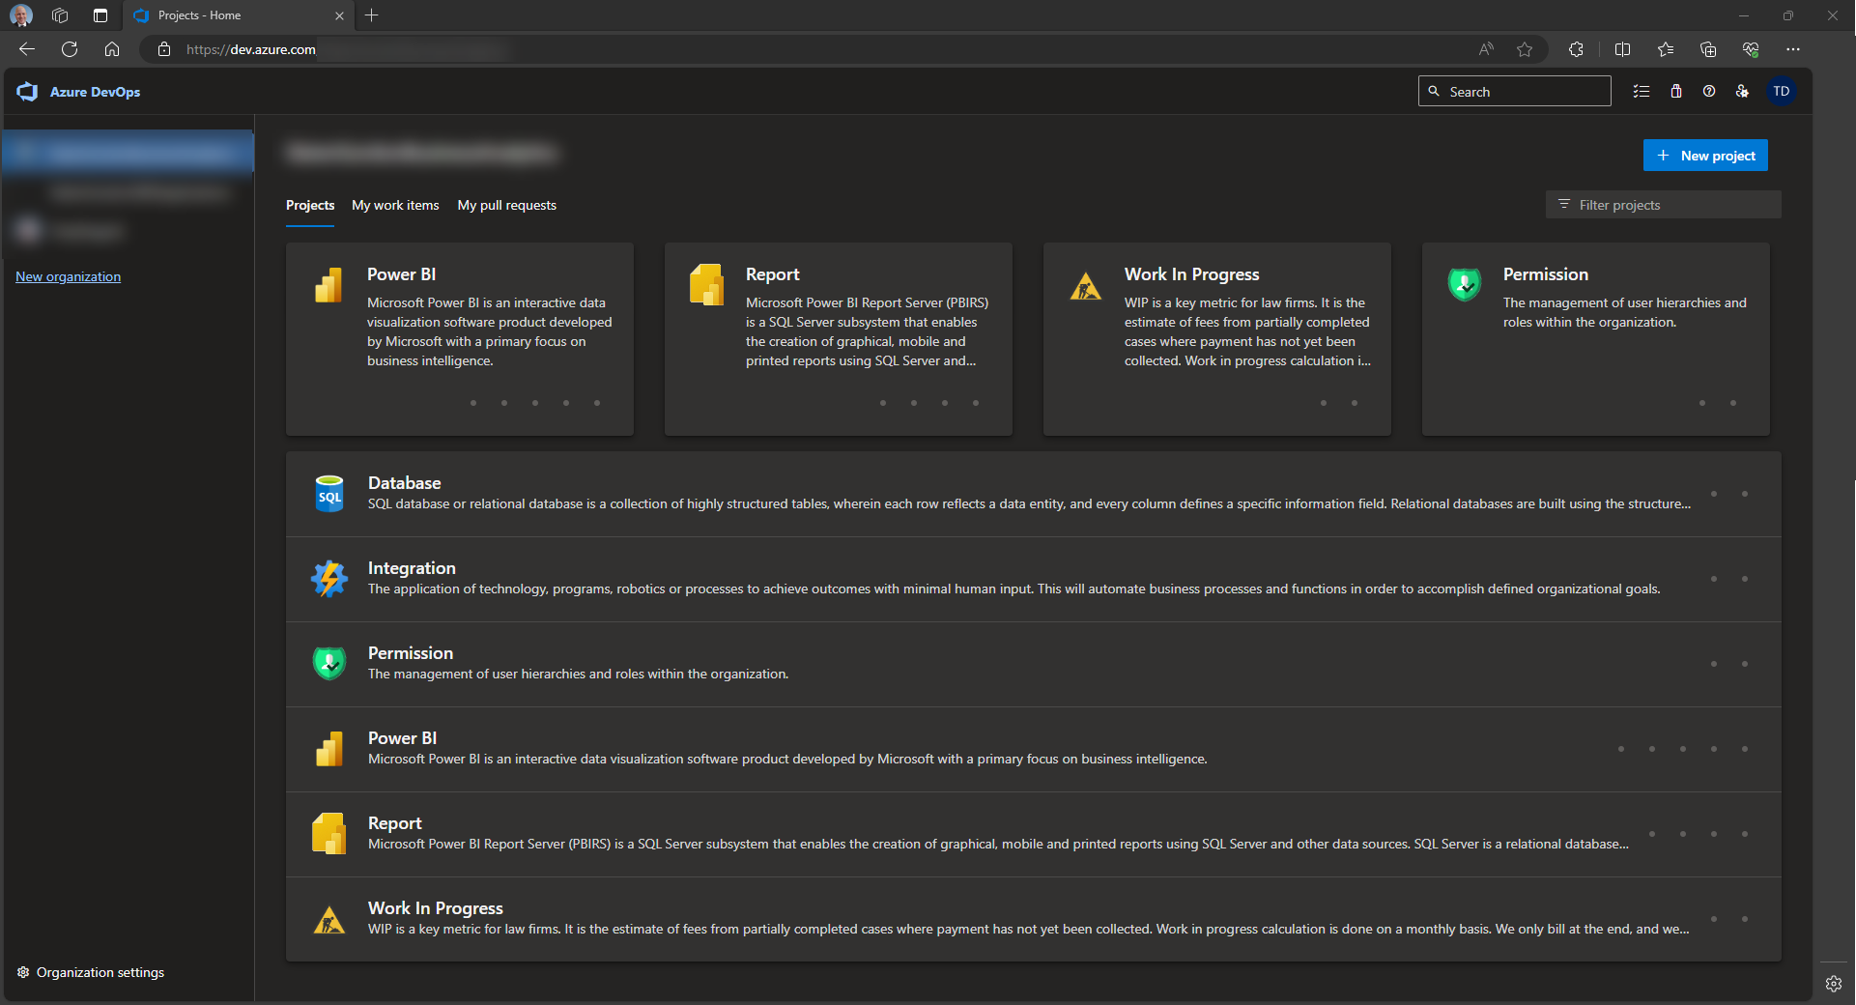Image resolution: width=1856 pixels, height=1005 pixels.
Task: Click the Report row icon
Action: click(x=329, y=833)
